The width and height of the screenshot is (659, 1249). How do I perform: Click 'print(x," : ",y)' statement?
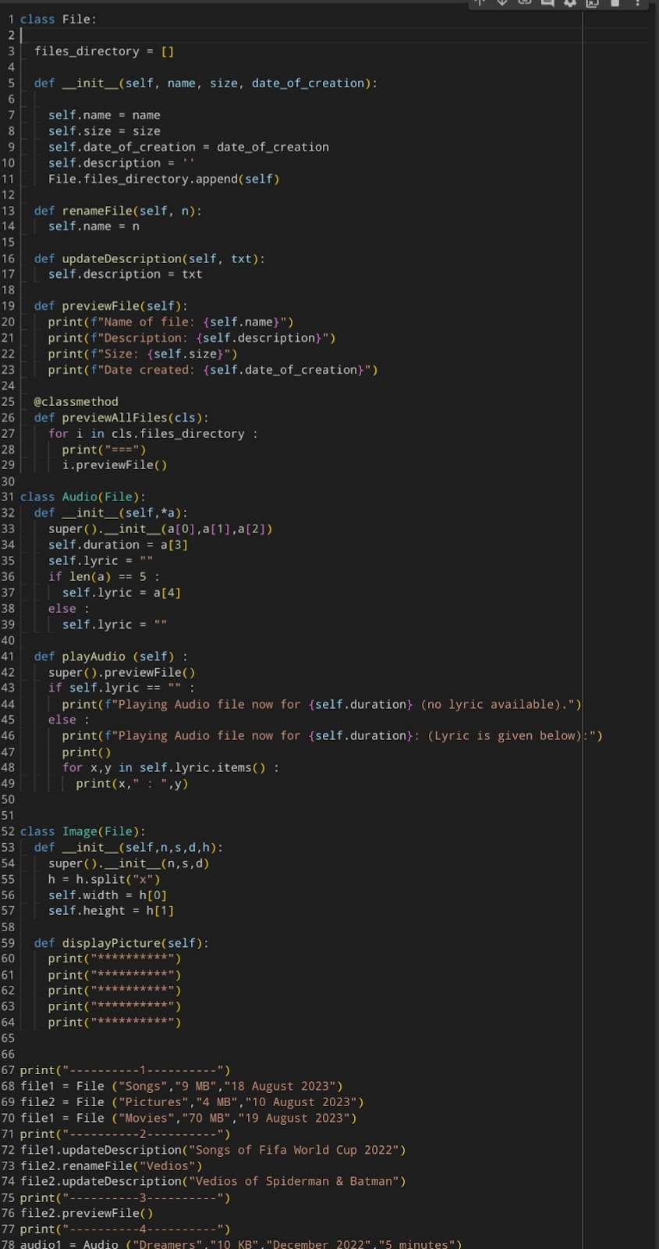pyautogui.click(x=132, y=784)
